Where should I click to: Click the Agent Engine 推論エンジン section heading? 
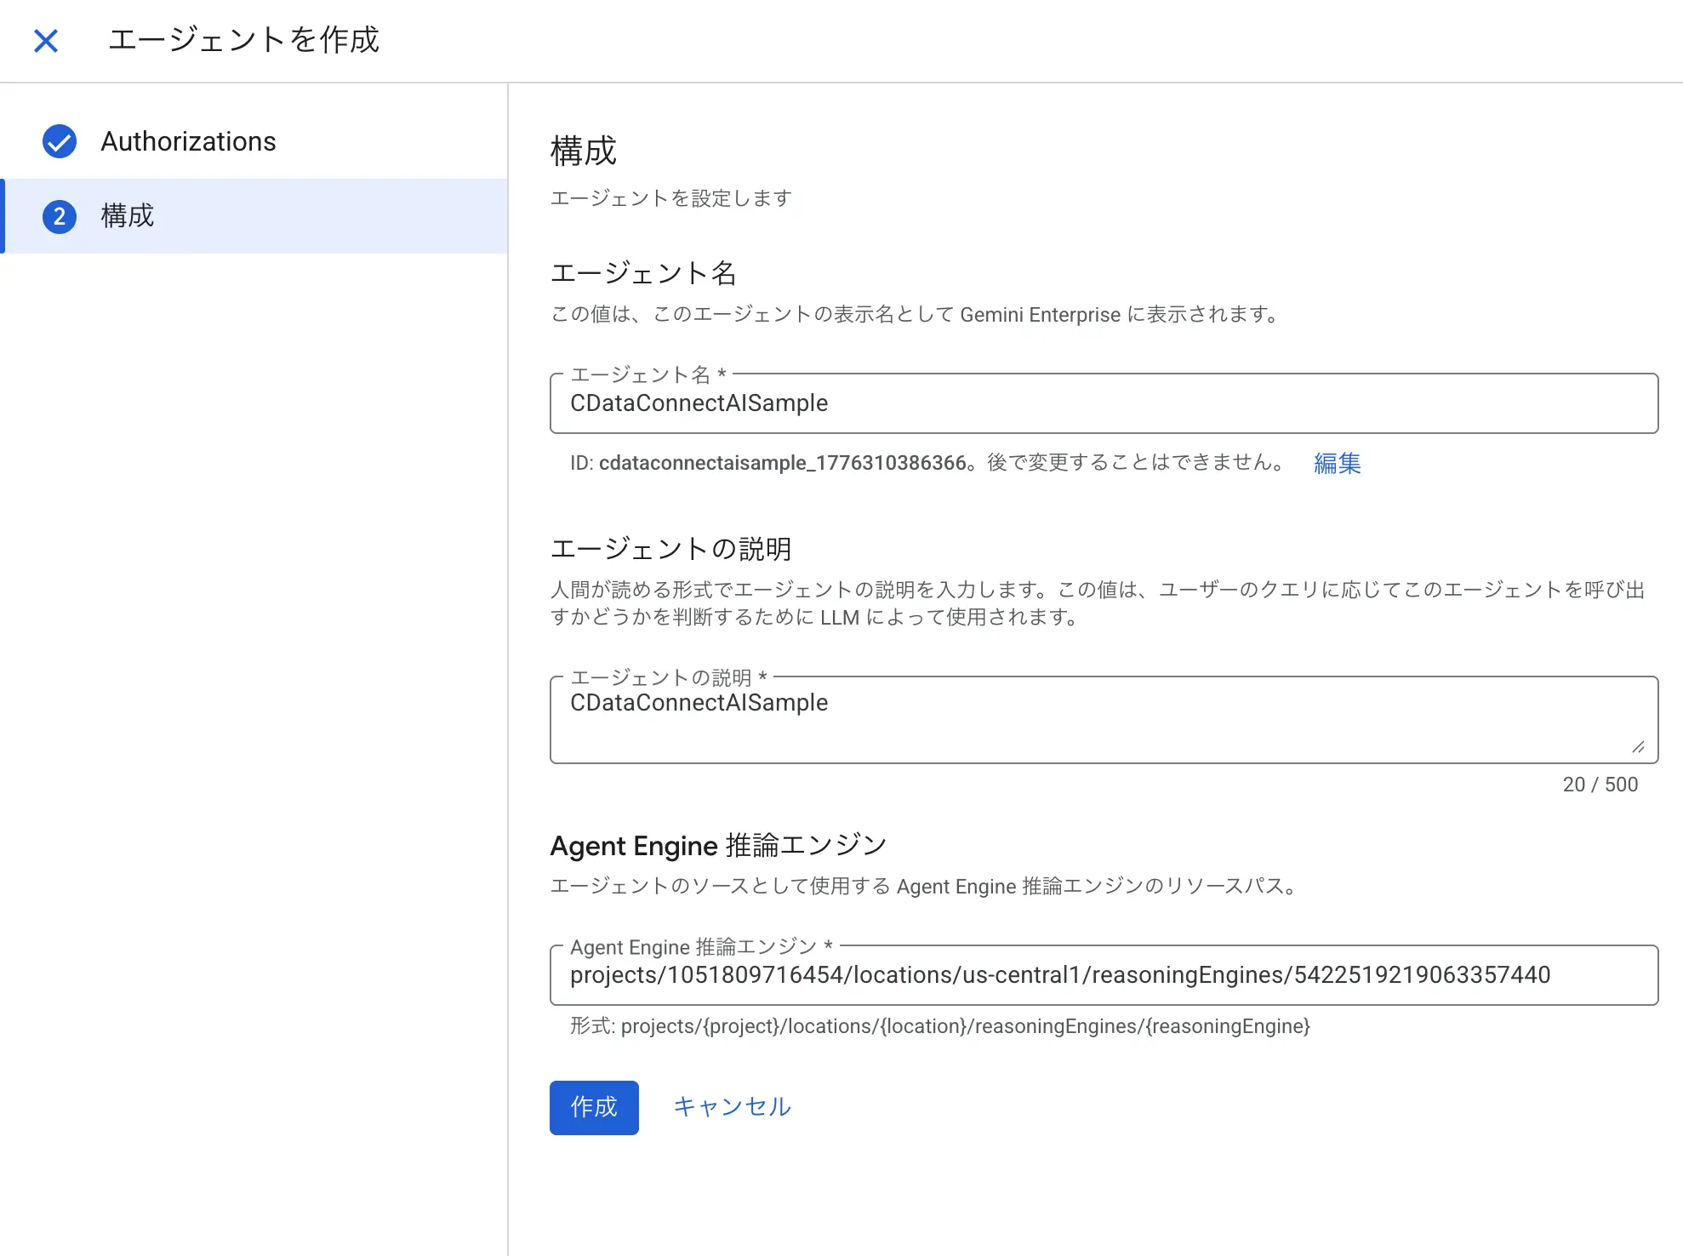(717, 845)
